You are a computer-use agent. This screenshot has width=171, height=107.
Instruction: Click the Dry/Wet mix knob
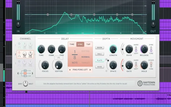click(25, 84)
